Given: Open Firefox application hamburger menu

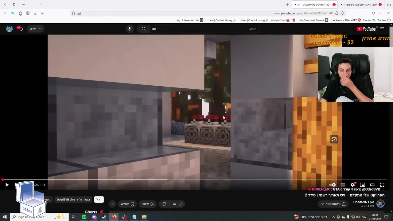Looking at the screenshot, I should tap(5, 13).
